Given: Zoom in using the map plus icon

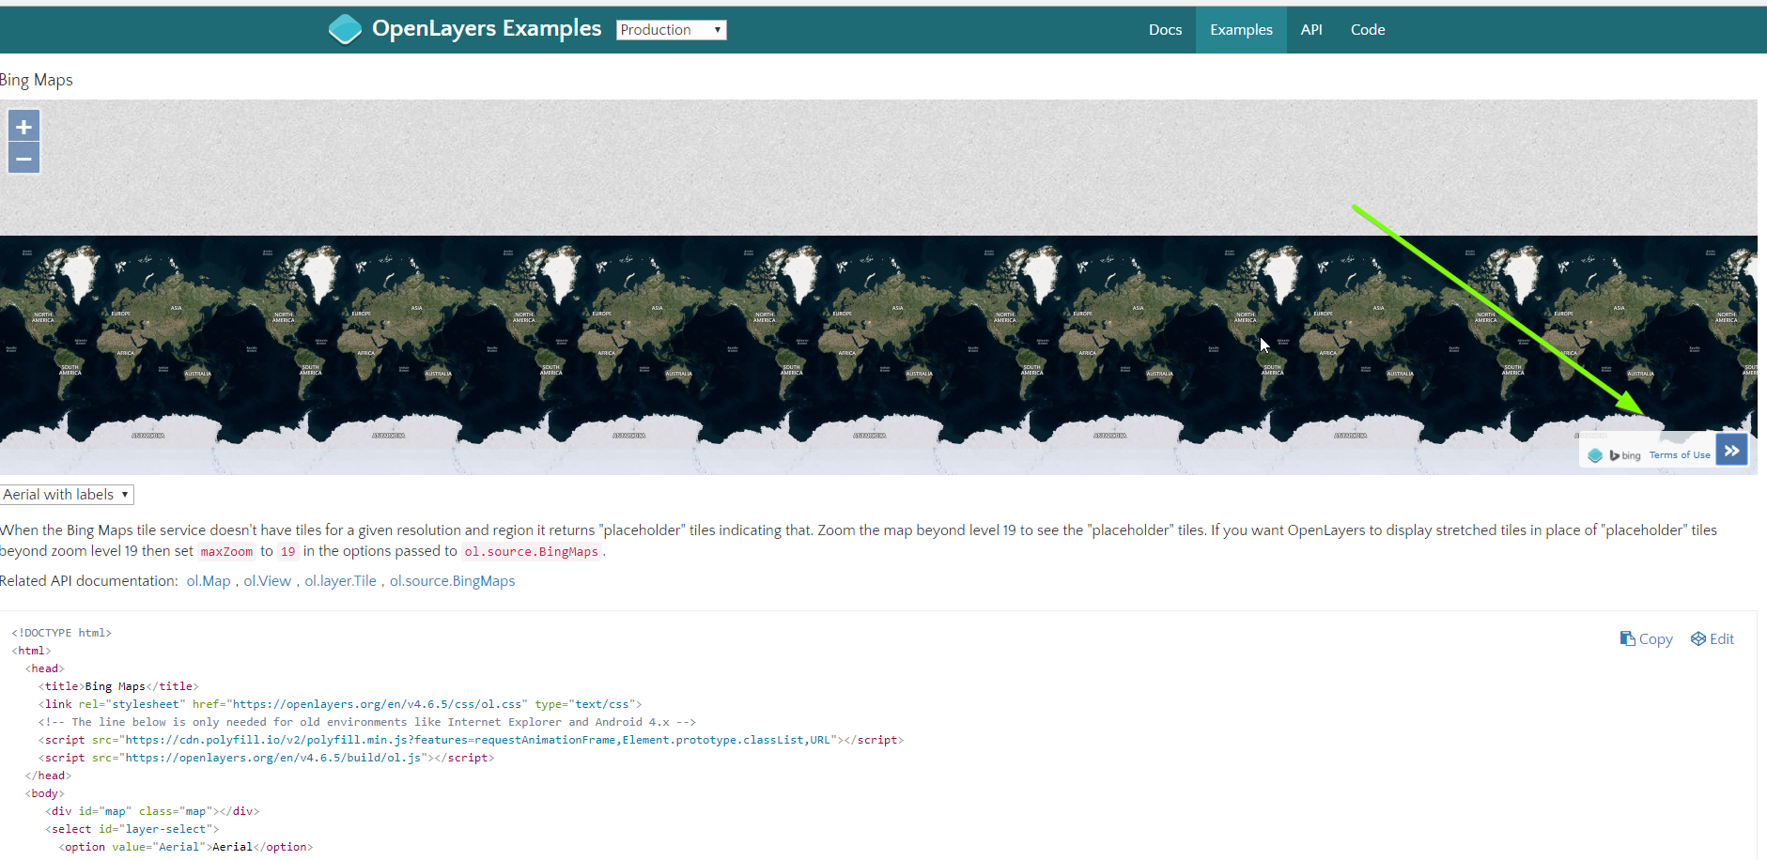Looking at the screenshot, I should coord(23,125).
